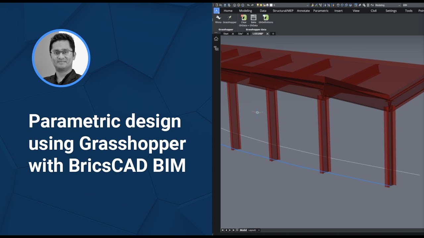
Task: Open the Annotate ribbon tab
Action: pos(303,11)
